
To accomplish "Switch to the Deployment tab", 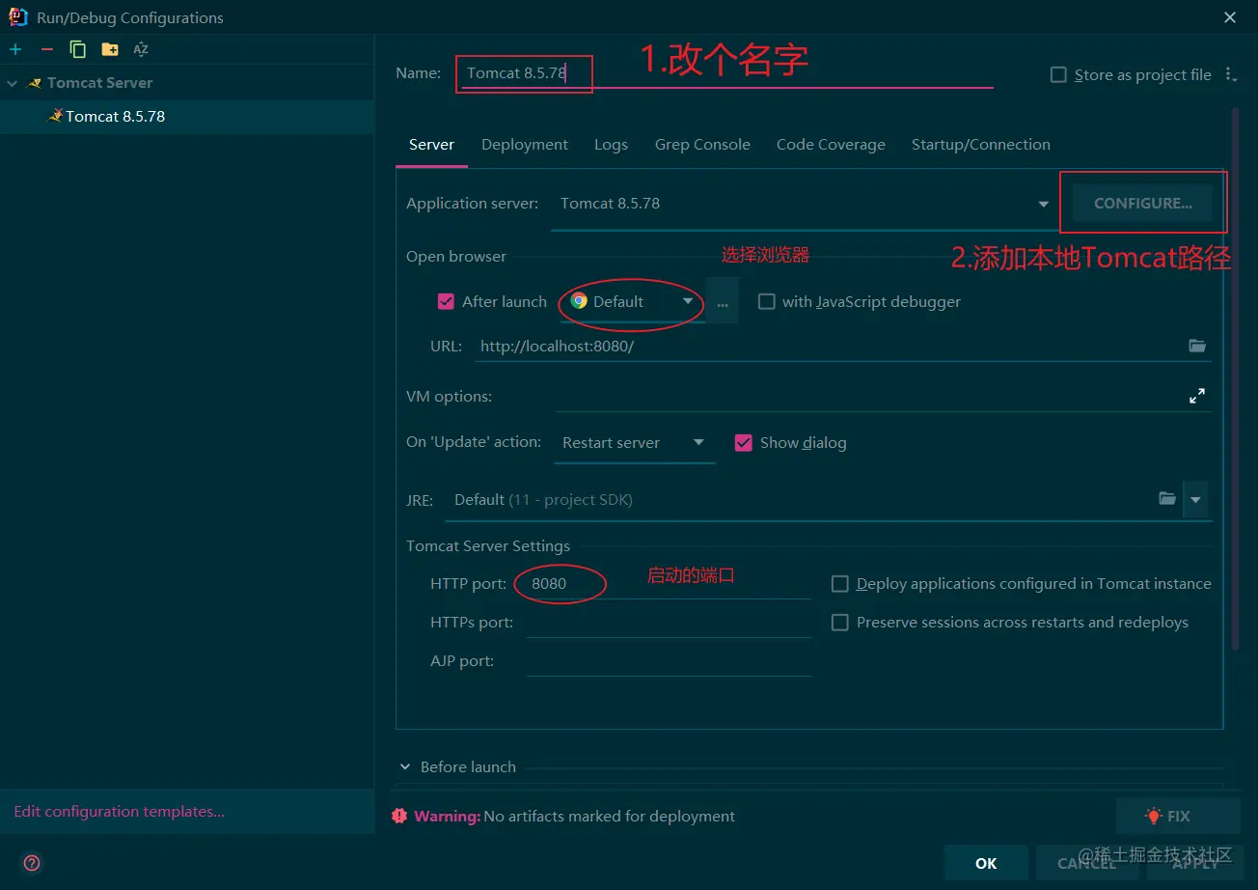I will (x=525, y=145).
